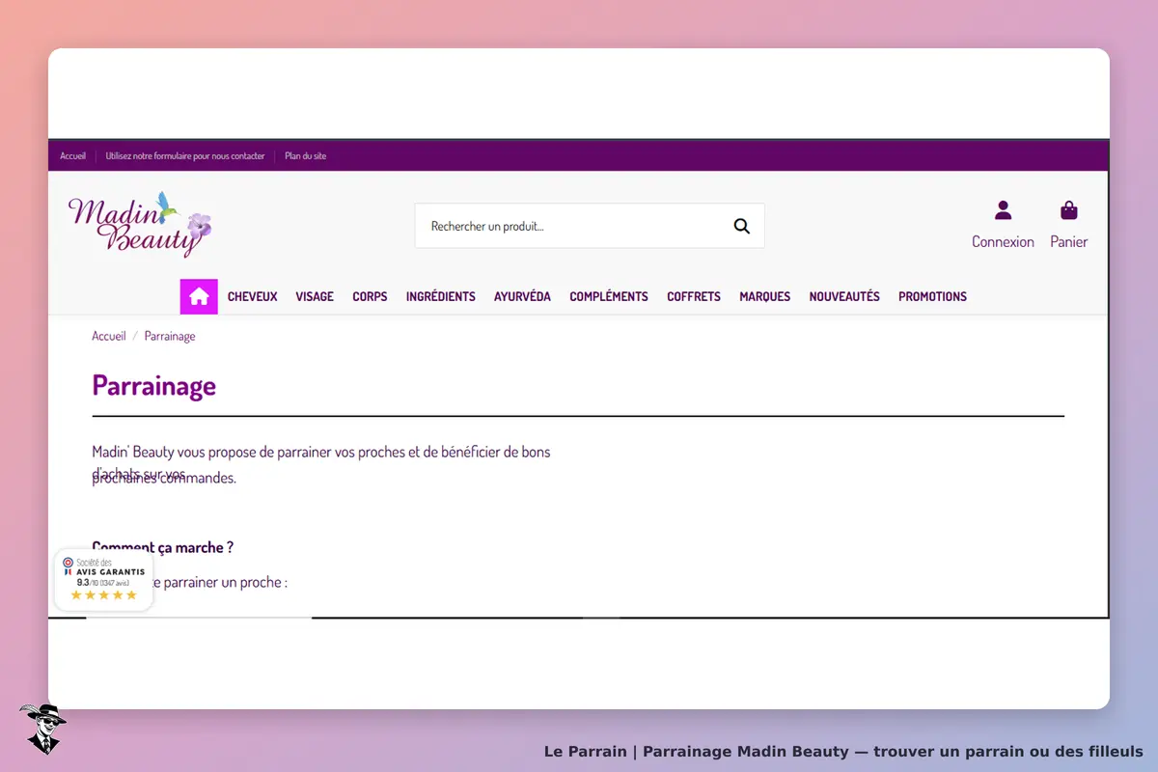Open the MARQUES menu

[765, 297]
